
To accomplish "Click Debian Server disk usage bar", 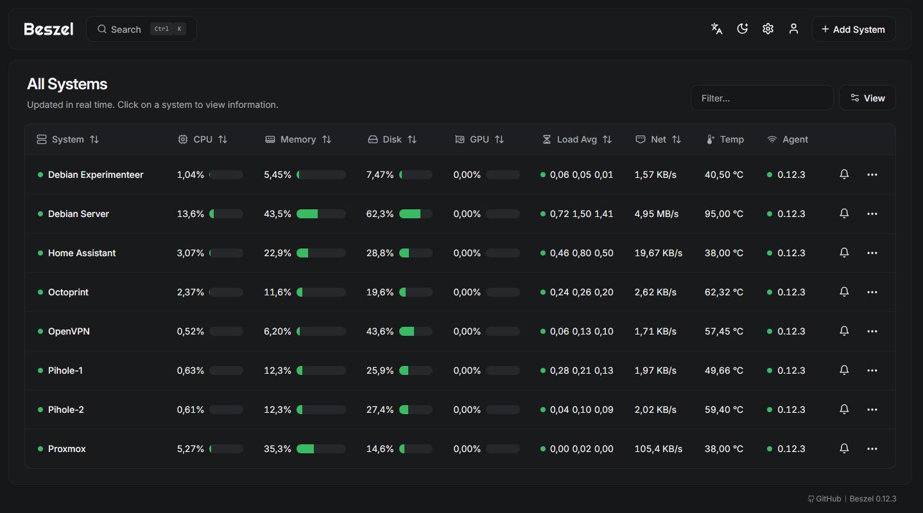I will 416,214.
